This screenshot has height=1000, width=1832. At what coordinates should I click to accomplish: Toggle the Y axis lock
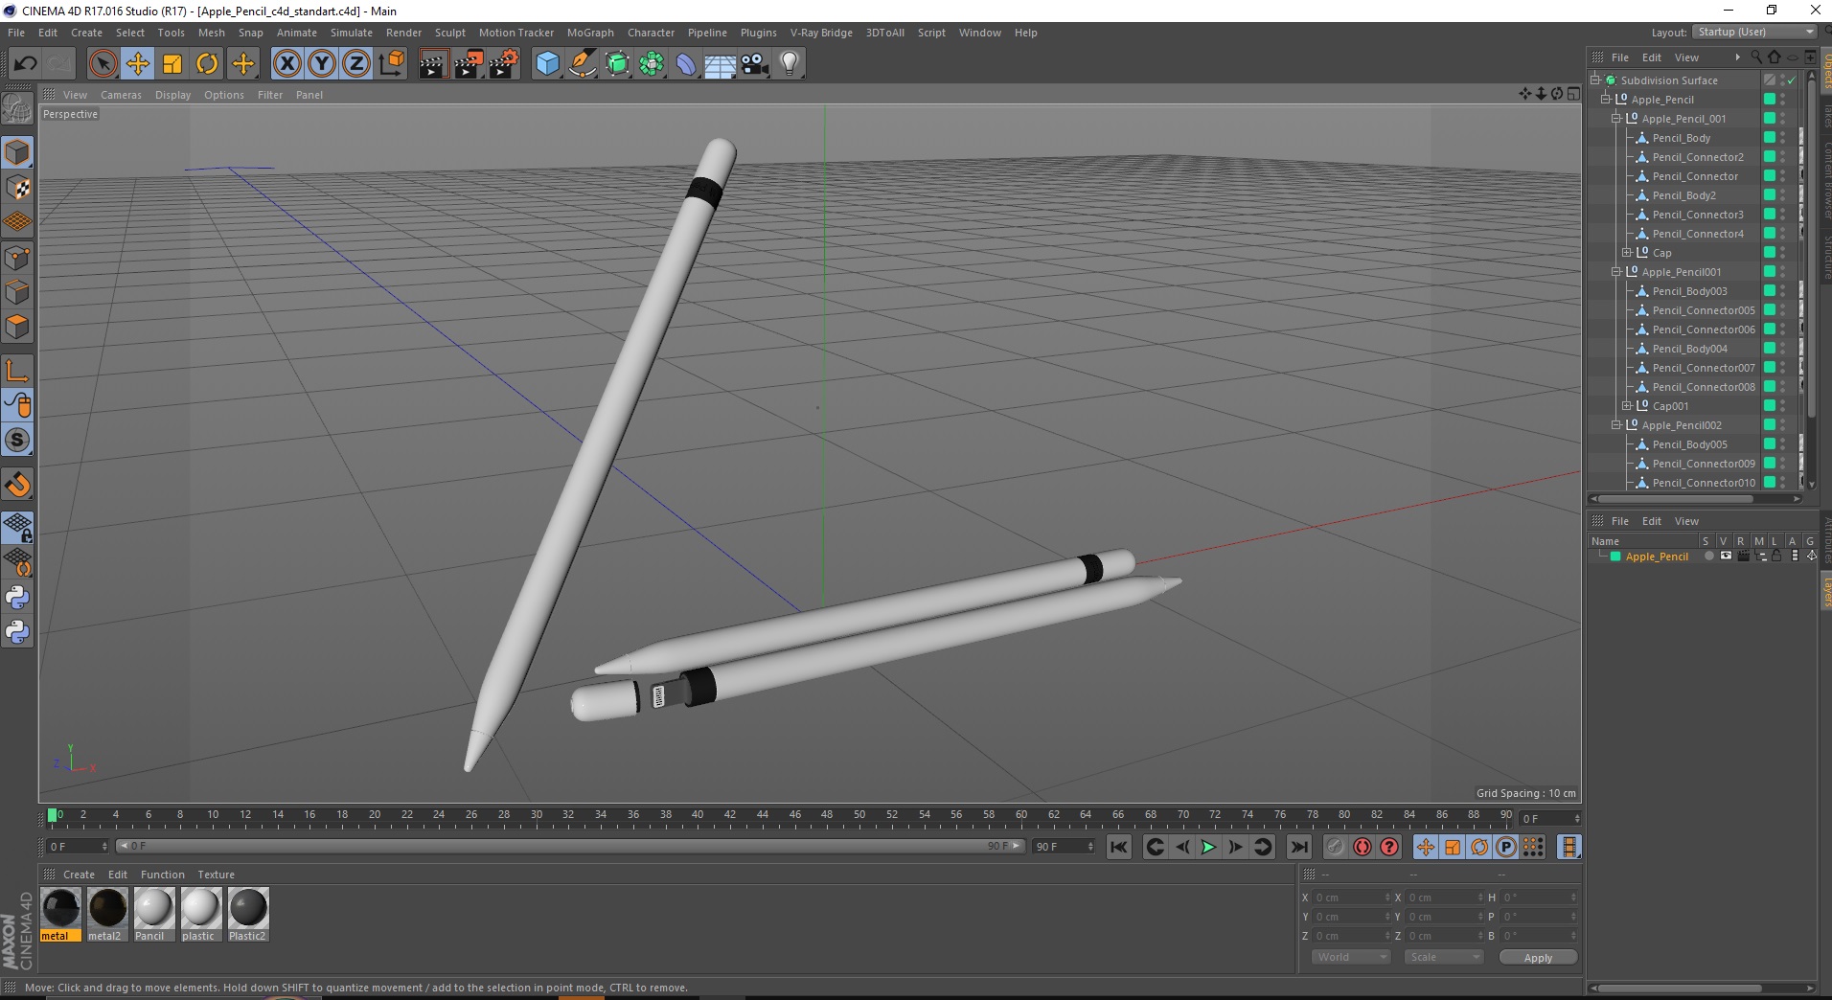point(322,64)
